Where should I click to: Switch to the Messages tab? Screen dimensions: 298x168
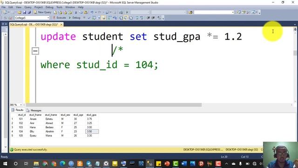[x=34, y=110]
